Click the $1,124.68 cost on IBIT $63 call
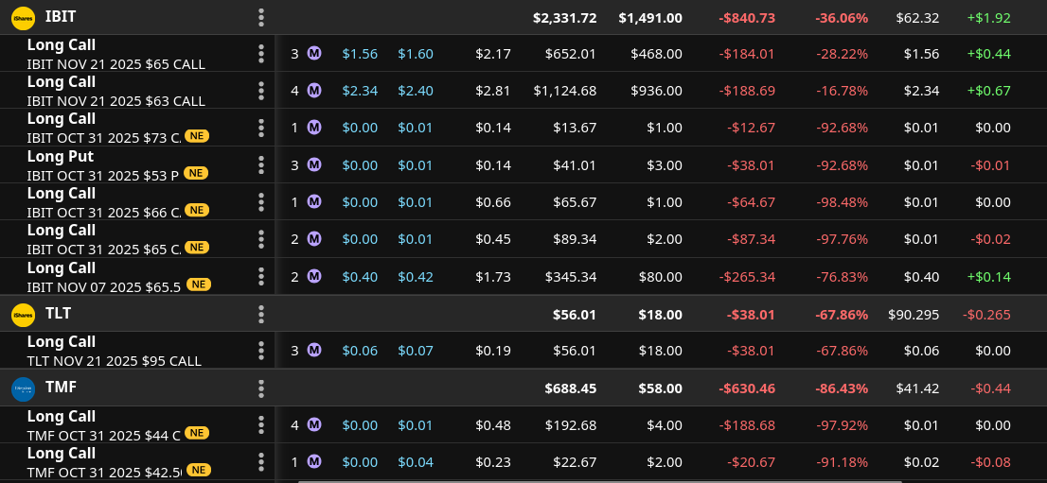 (565, 91)
